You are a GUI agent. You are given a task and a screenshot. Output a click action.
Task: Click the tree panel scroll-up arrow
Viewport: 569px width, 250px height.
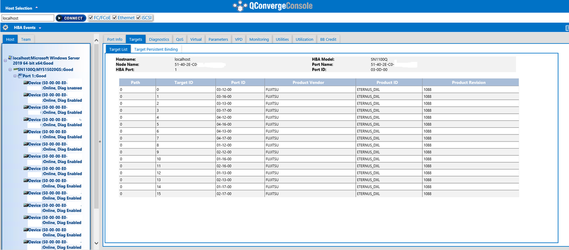(96, 40)
